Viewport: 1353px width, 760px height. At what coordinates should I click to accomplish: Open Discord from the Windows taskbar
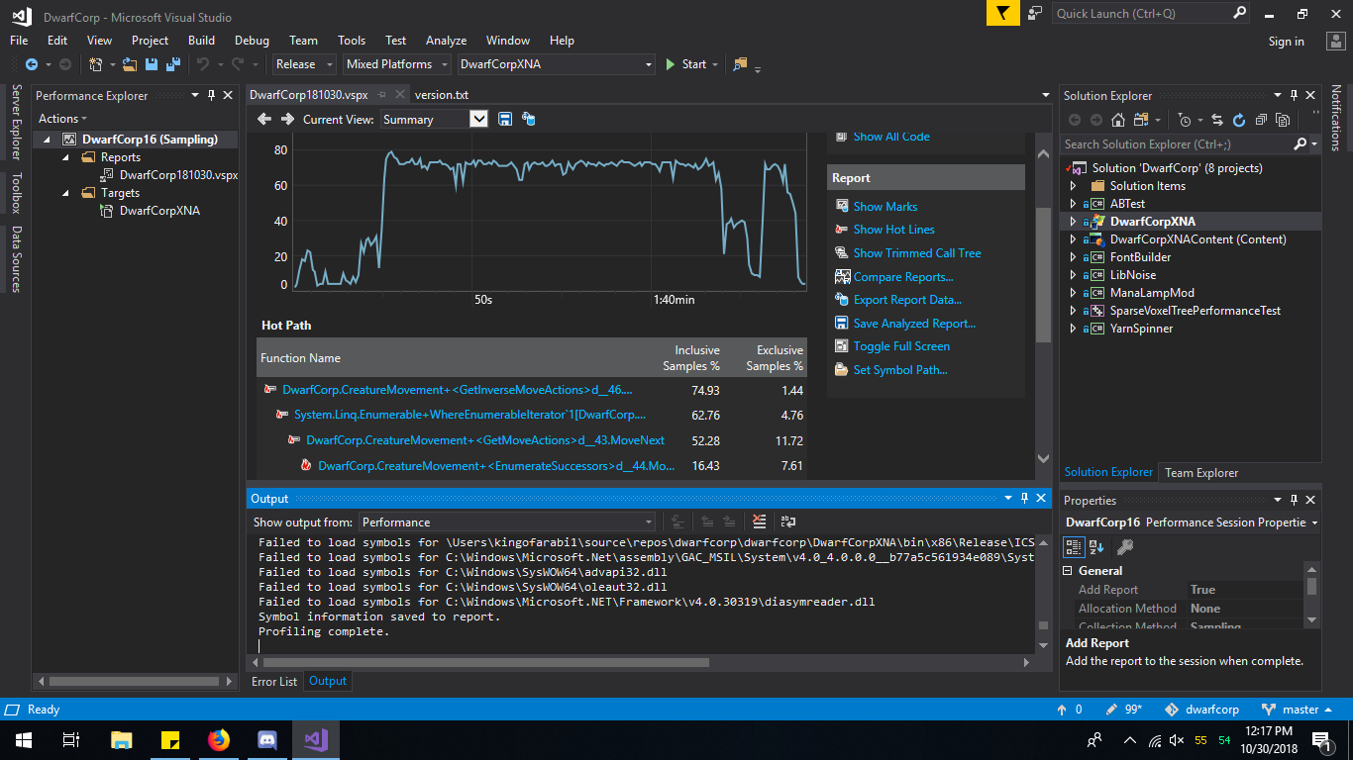click(x=266, y=739)
